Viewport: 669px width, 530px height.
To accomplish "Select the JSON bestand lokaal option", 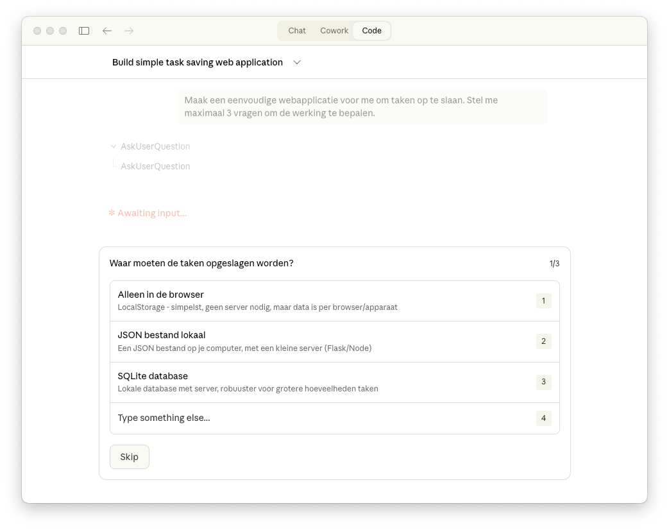I will coord(334,341).
